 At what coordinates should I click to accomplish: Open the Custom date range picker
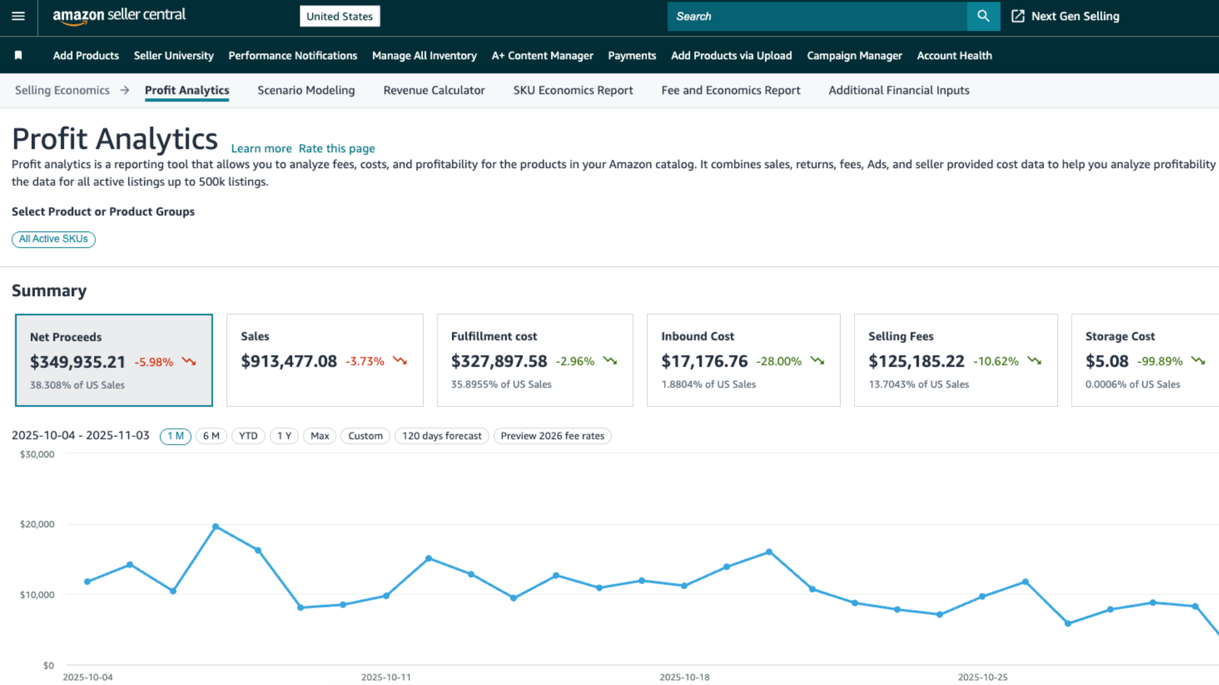pyautogui.click(x=365, y=436)
